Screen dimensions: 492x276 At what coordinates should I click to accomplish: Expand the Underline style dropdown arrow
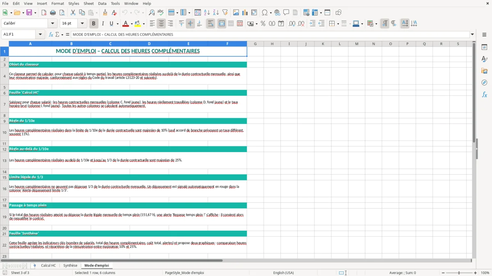(117, 24)
